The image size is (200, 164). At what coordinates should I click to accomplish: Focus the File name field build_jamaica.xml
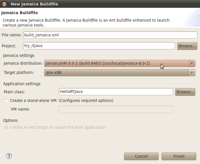pyautogui.click(x=110, y=35)
